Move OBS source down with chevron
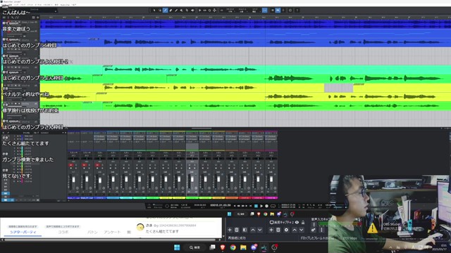 301,230
